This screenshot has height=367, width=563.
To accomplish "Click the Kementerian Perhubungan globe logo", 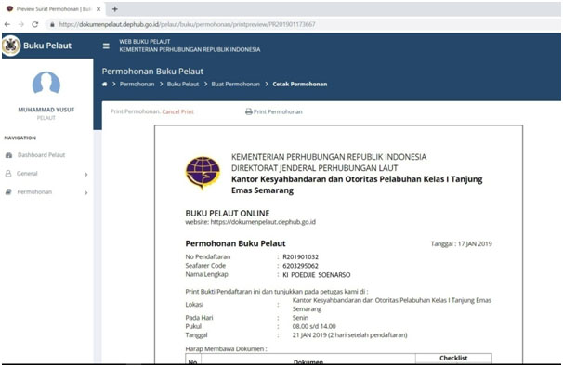I will (x=203, y=173).
